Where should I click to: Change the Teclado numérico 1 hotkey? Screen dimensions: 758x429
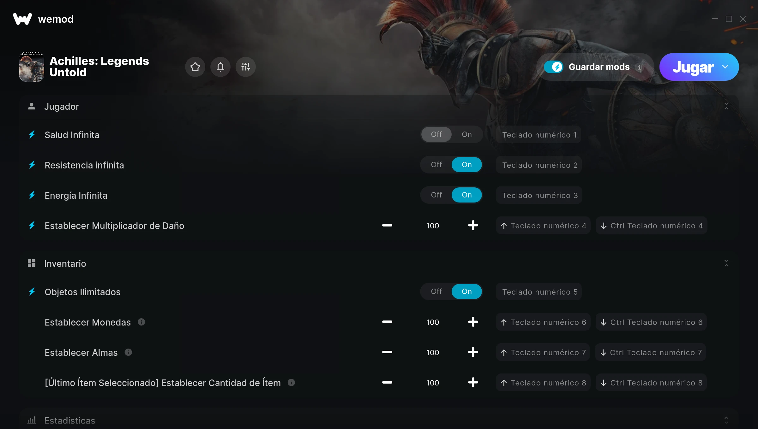point(539,135)
